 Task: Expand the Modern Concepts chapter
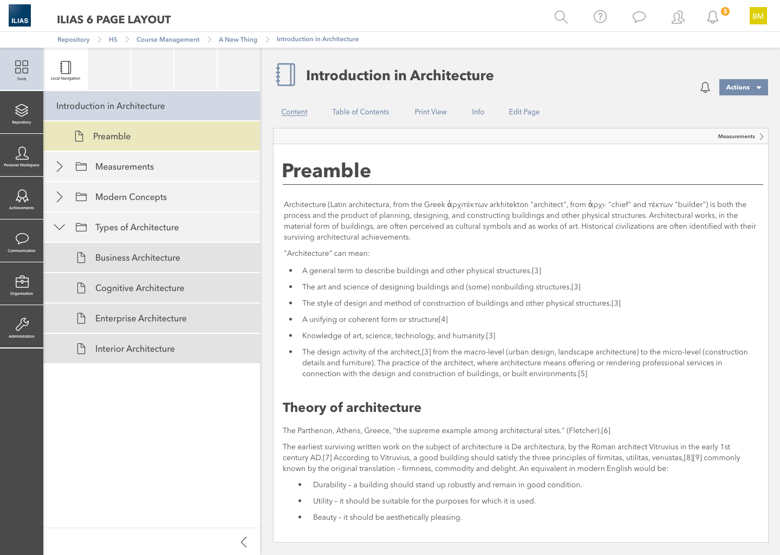[x=60, y=197]
